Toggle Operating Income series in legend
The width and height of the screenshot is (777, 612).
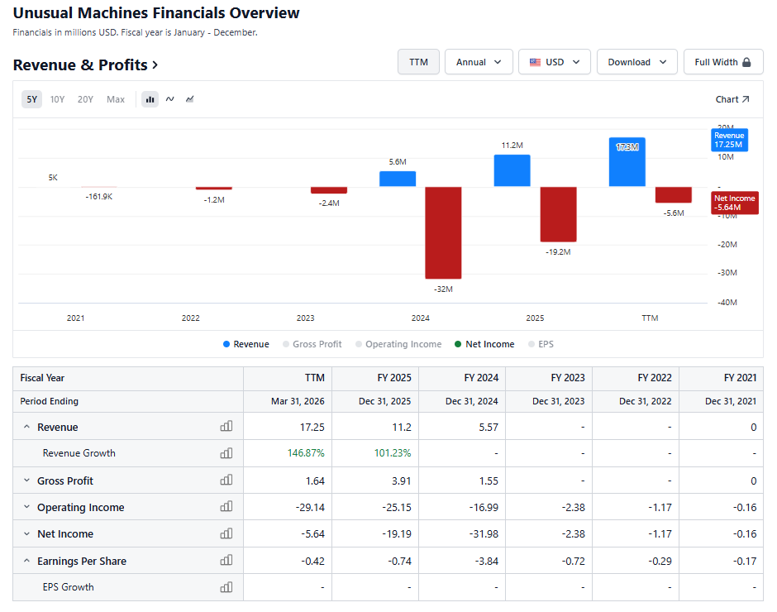[x=398, y=344]
